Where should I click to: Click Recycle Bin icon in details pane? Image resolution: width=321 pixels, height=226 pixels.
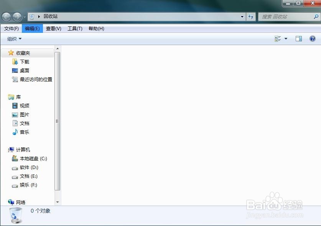coord(16,215)
